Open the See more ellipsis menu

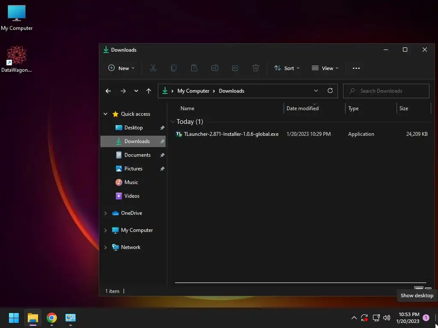point(356,68)
